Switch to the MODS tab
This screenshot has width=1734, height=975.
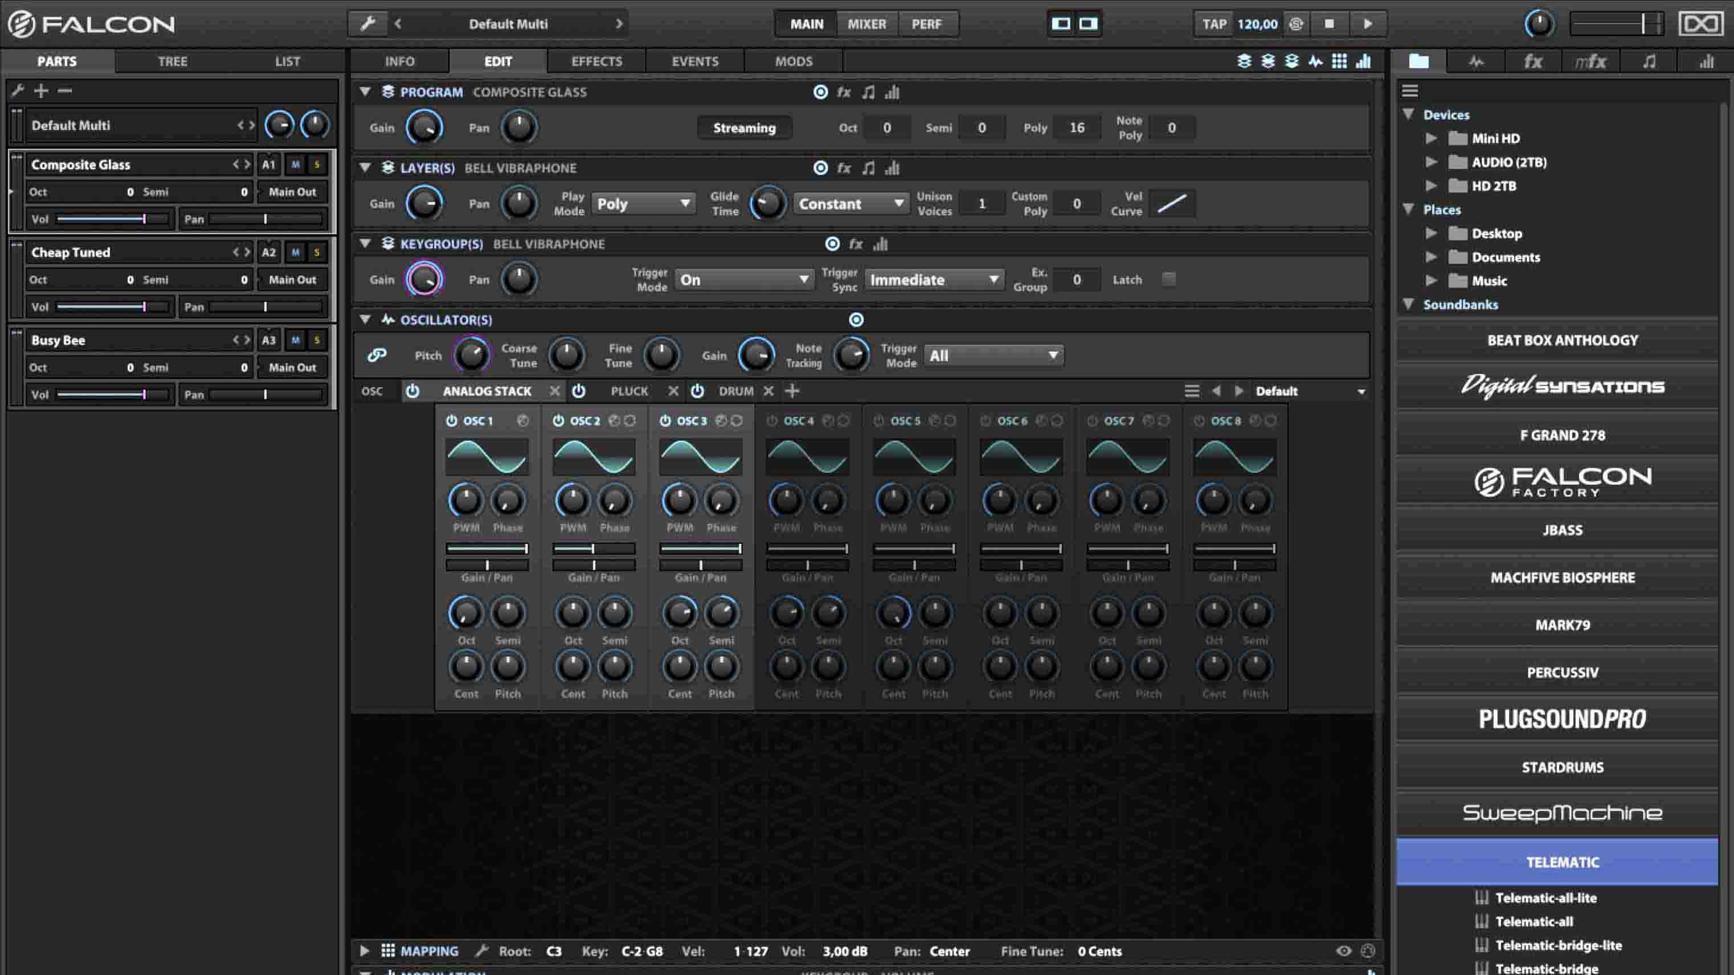click(x=794, y=62)
